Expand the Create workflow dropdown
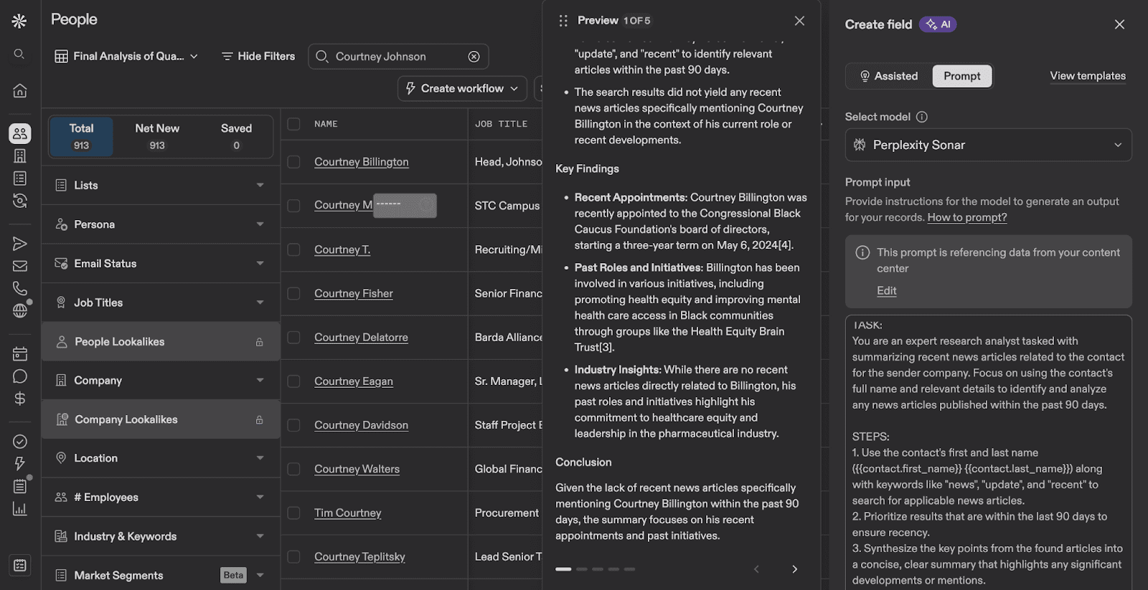 click(462, 88)
